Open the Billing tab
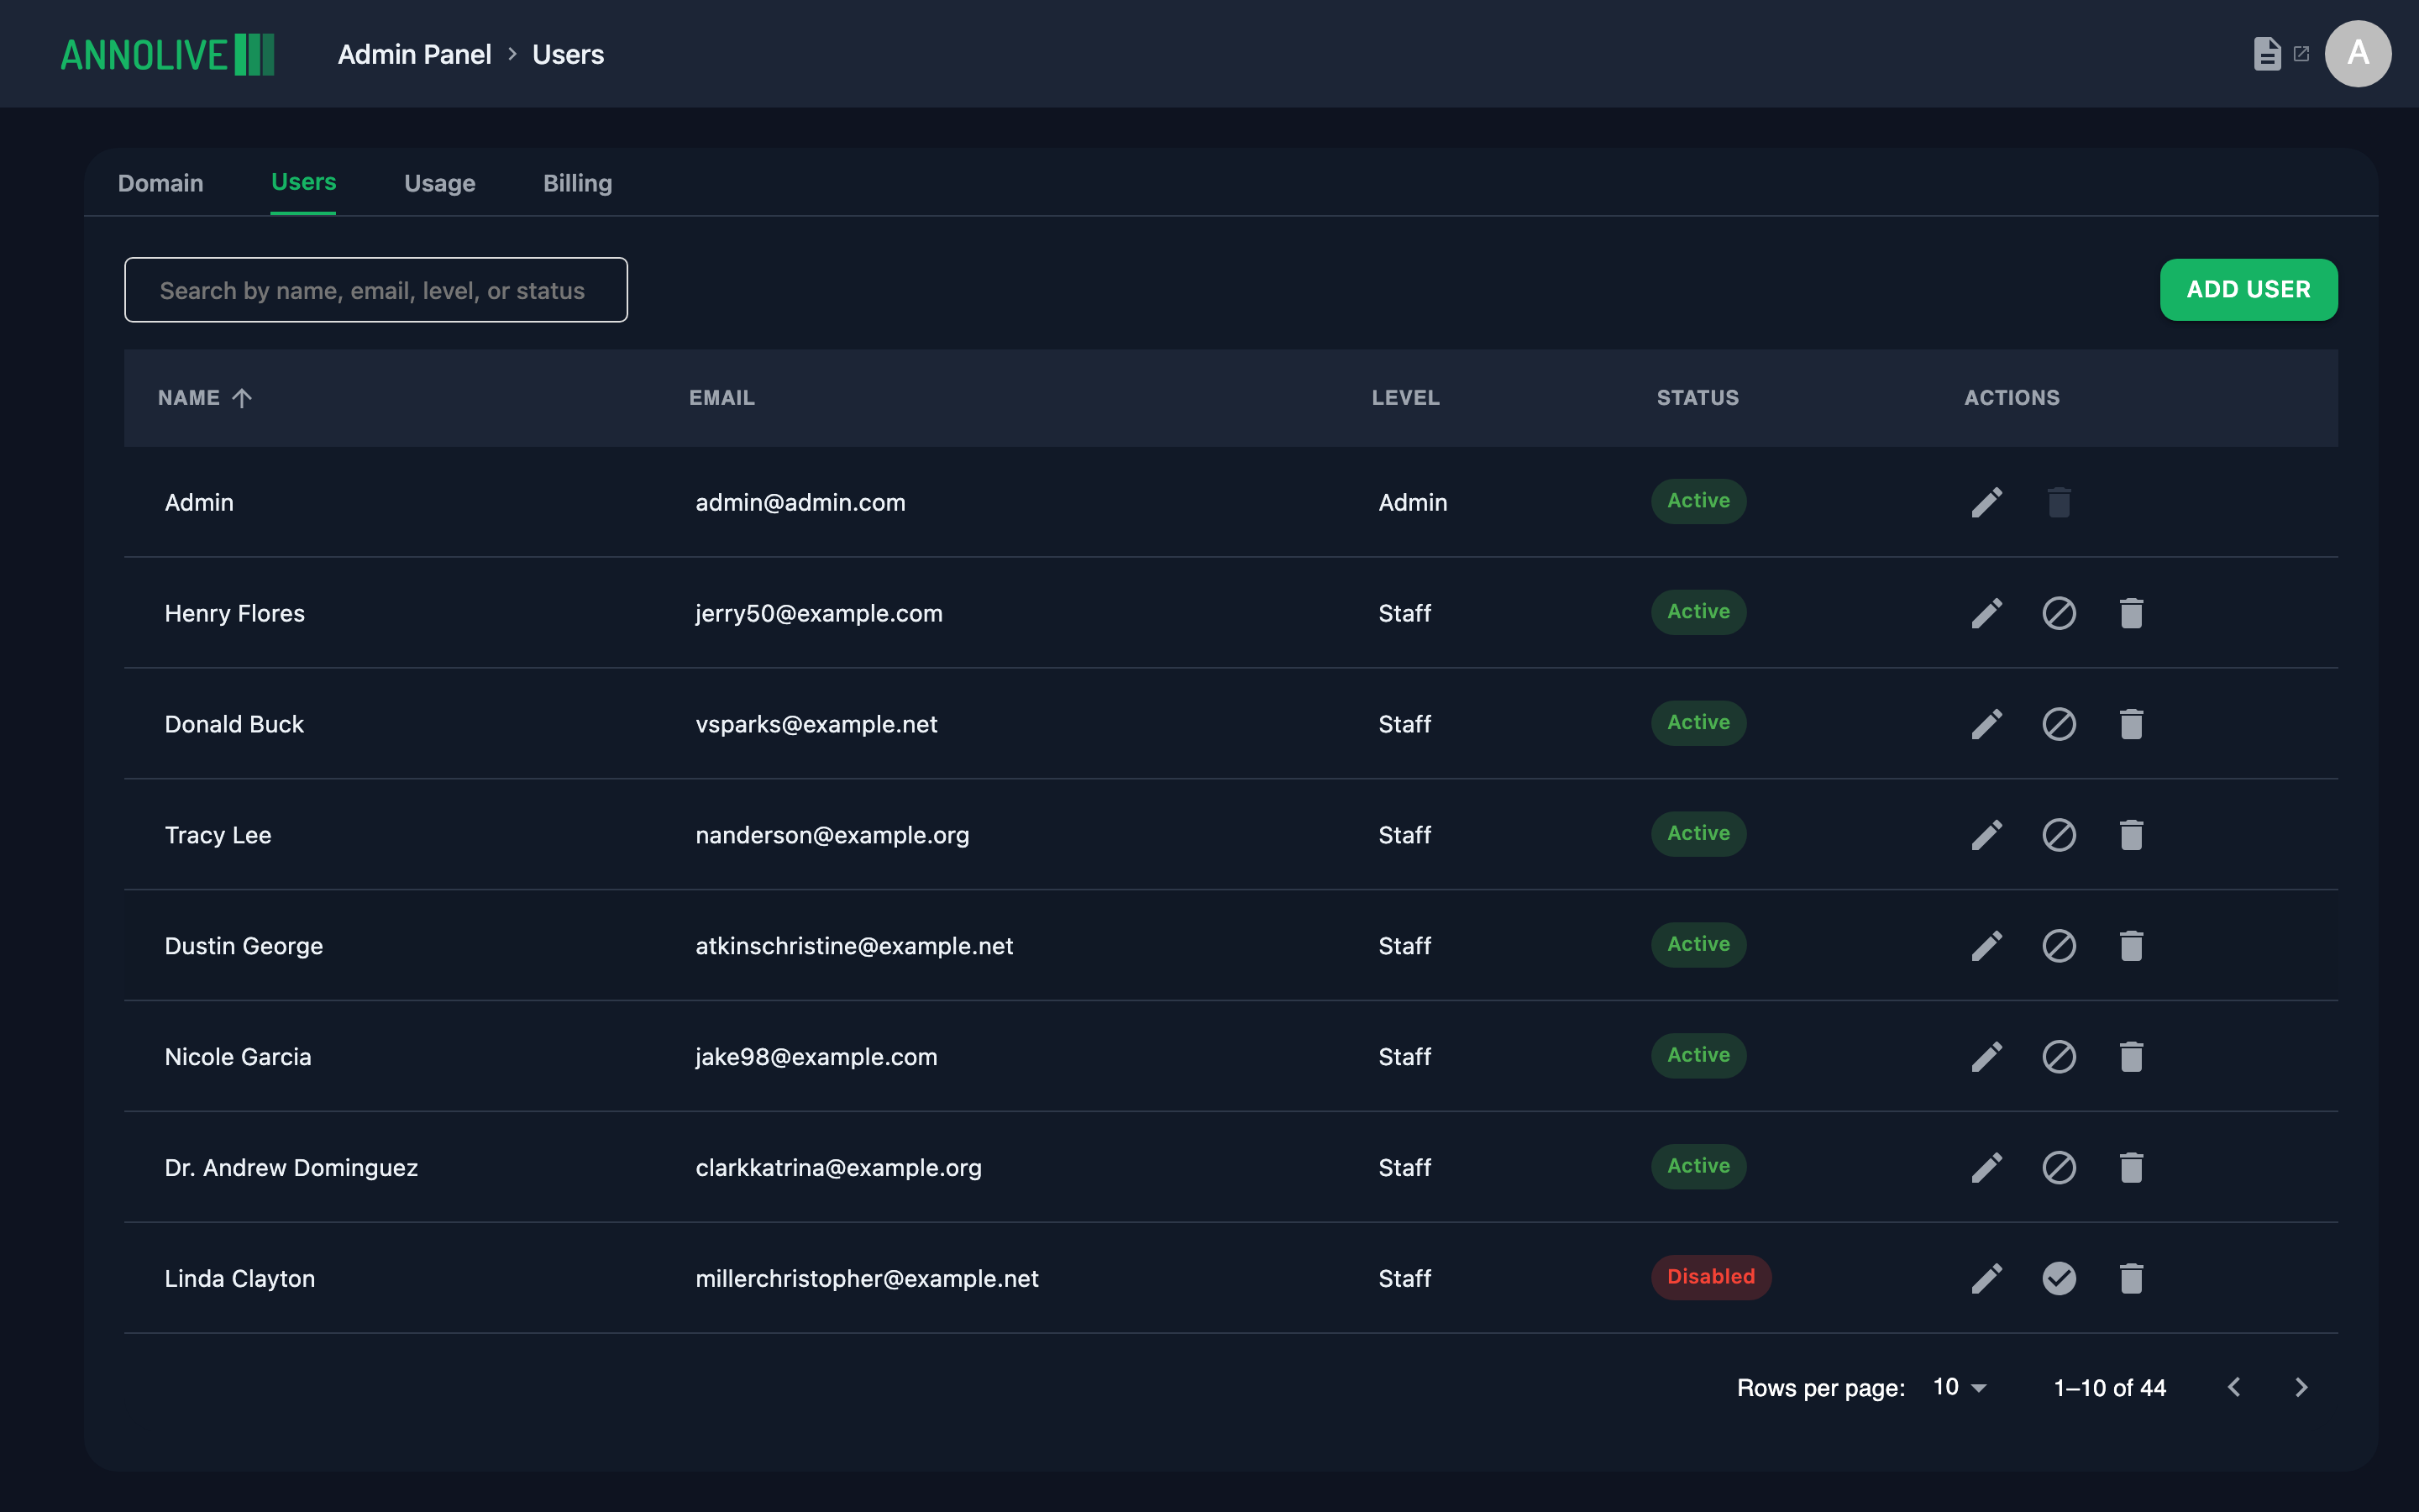 pyautogui.click(x=578, y=183)
